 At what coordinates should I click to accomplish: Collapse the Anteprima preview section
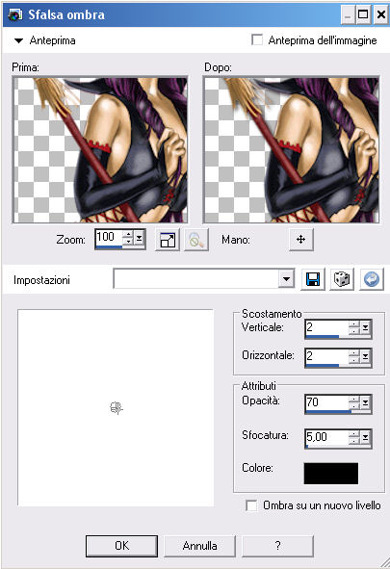coord(18,40)
